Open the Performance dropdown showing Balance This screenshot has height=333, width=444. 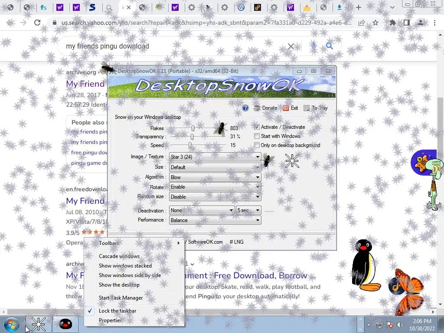point(215,220)
